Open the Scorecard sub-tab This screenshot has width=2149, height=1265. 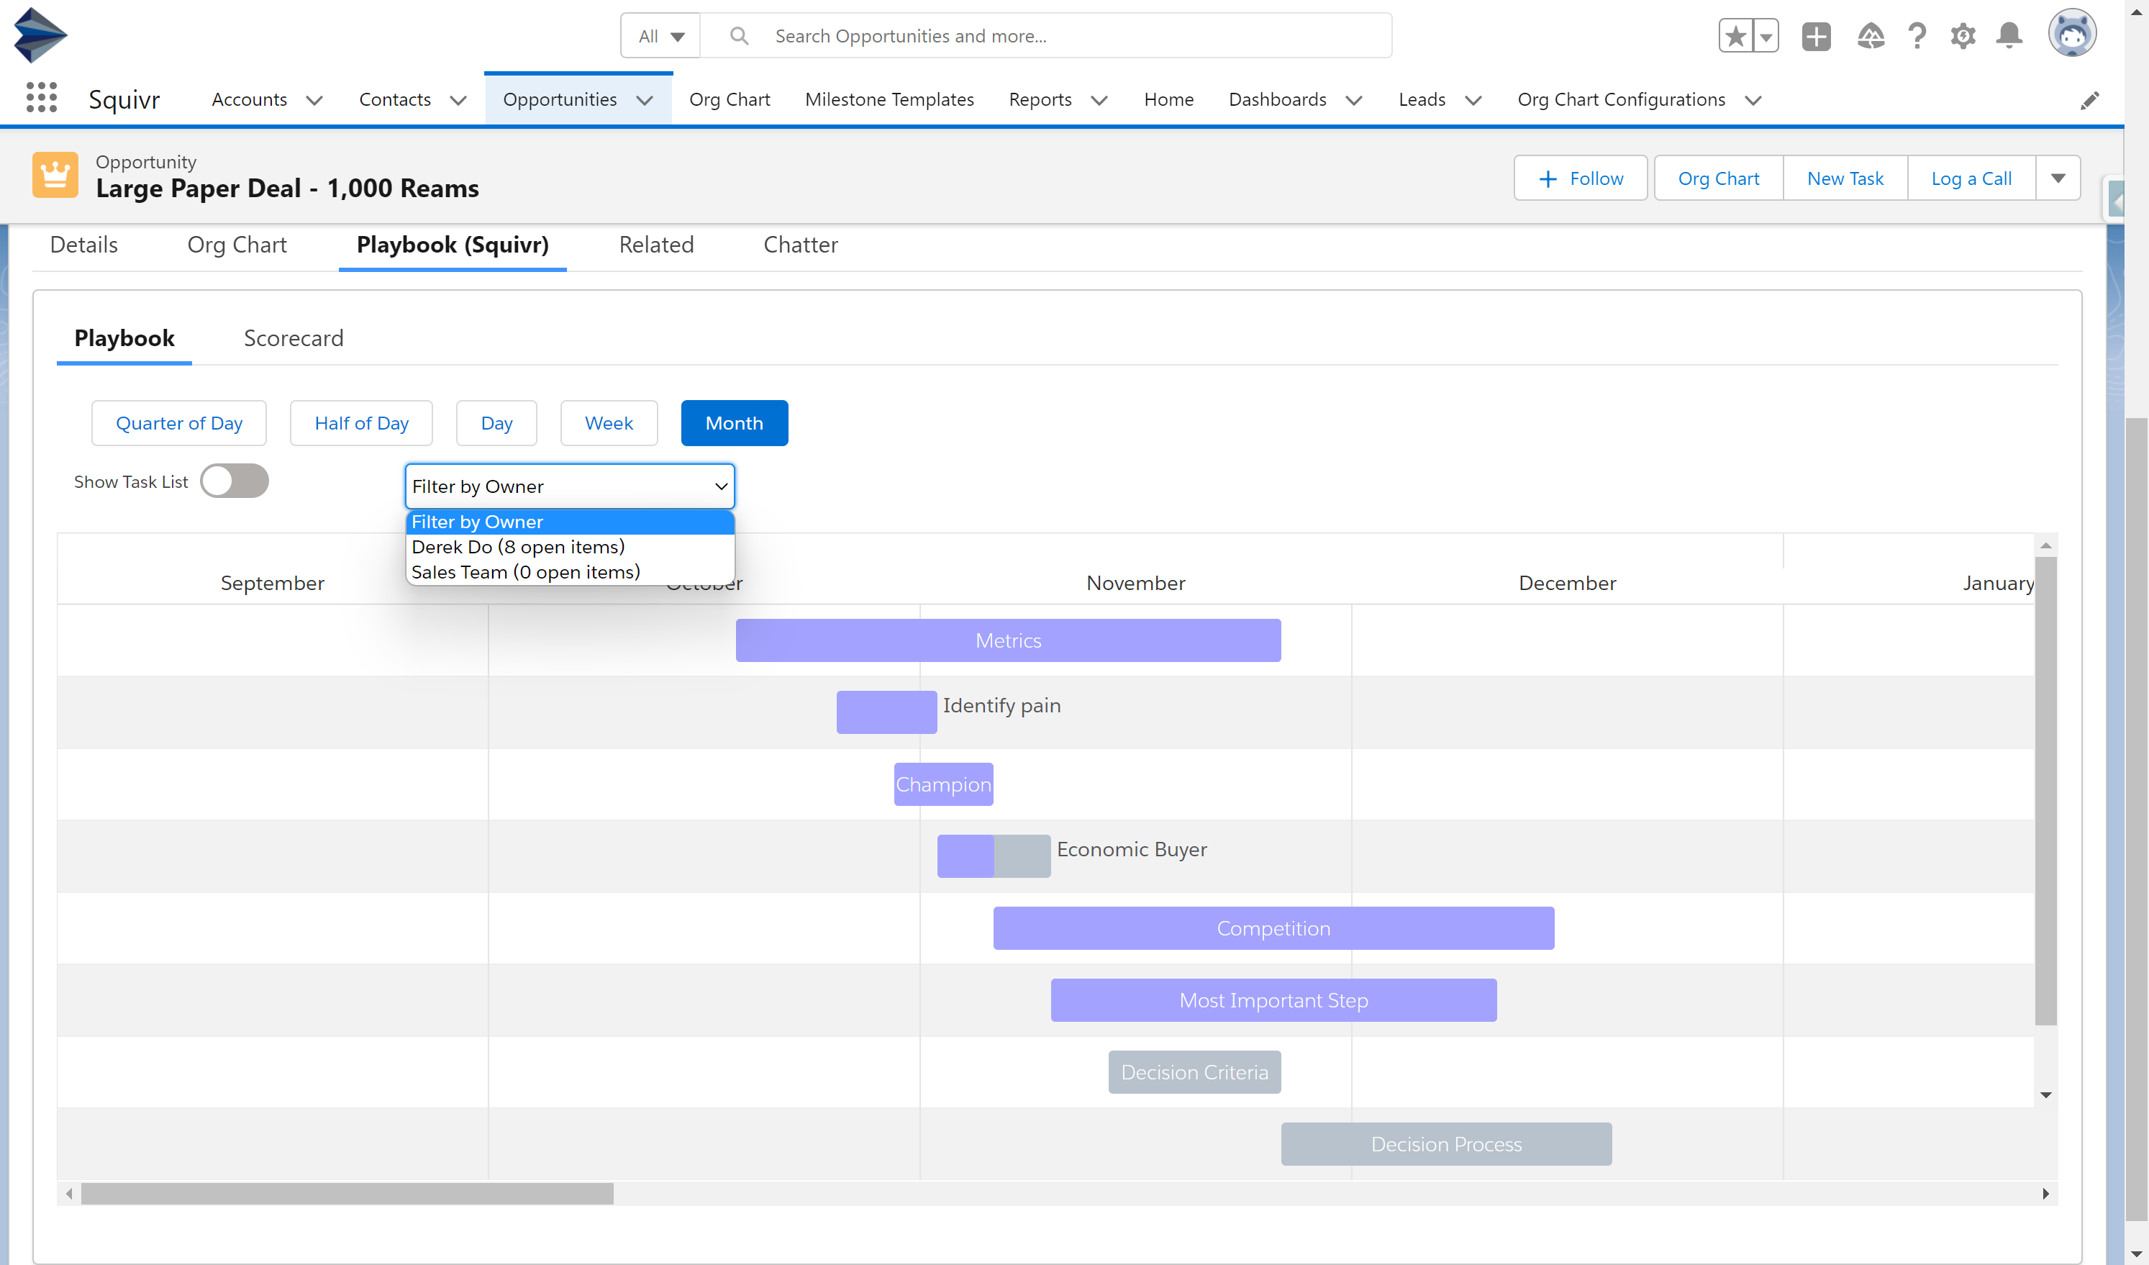click(x=294, y=339)
